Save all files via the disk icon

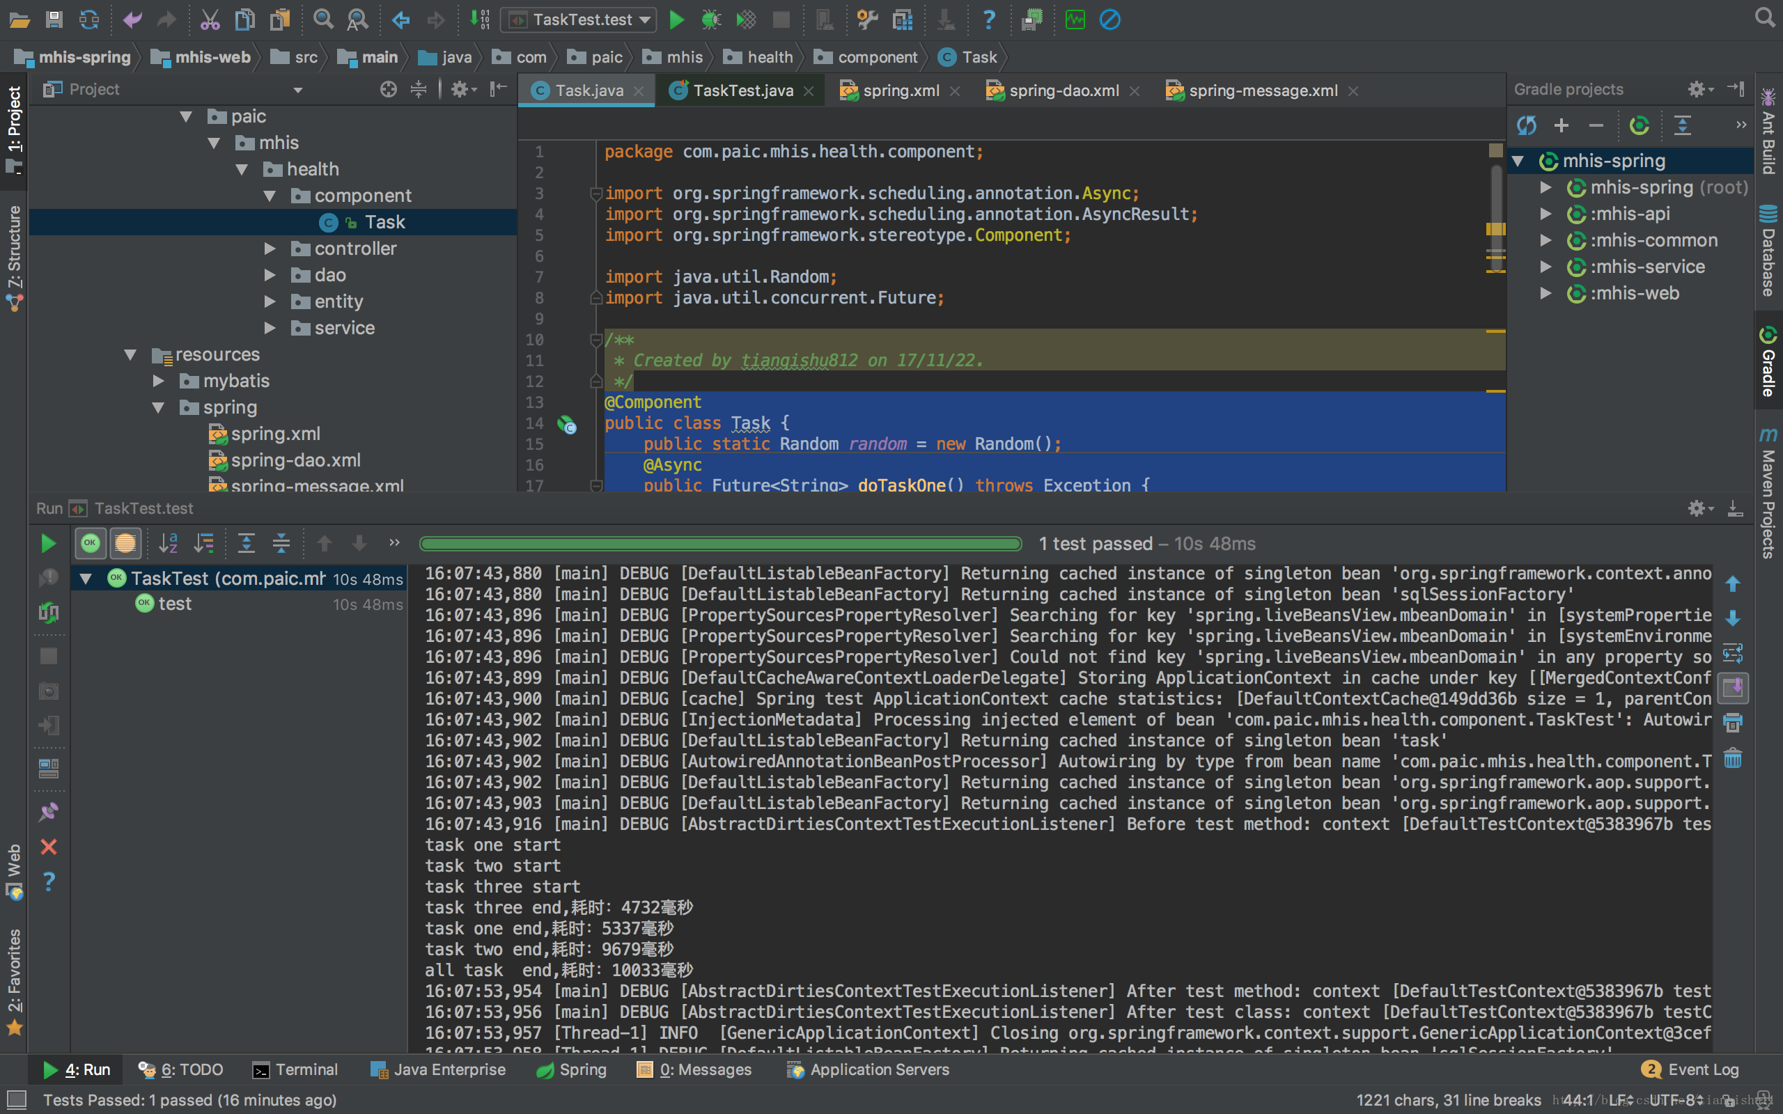pyautogui.click(x=54, y=20)
